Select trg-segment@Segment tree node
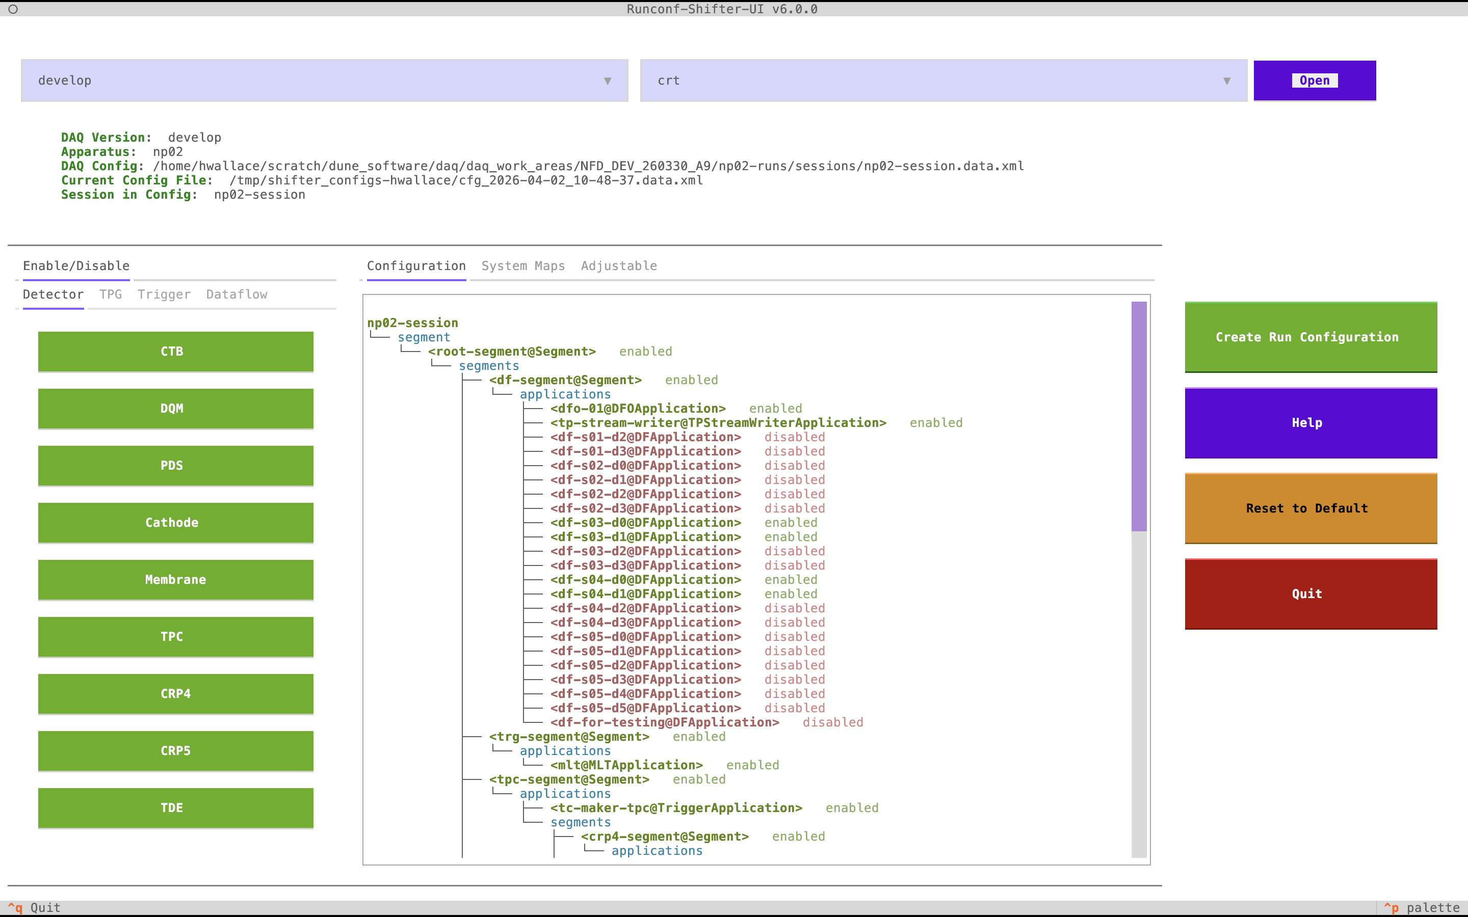 click(x=569, y=737)
